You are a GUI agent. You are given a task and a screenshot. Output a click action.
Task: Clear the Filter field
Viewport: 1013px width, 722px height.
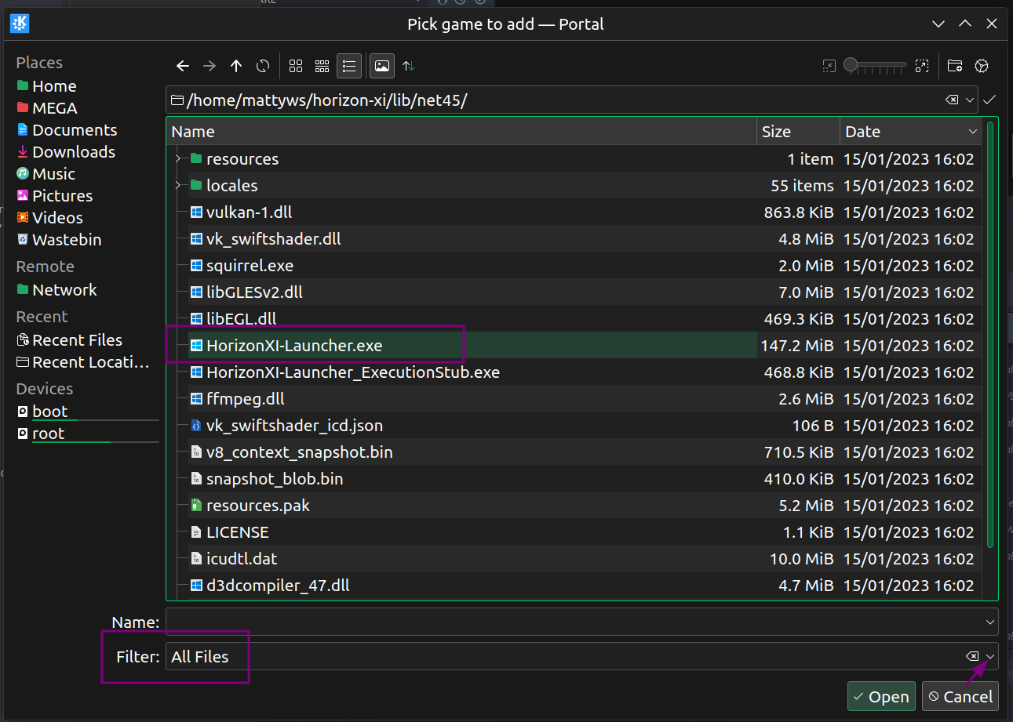click(x=972, y=656)
